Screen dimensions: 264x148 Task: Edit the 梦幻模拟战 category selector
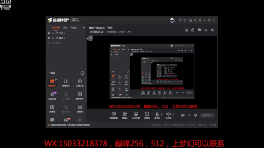(96, 32)
